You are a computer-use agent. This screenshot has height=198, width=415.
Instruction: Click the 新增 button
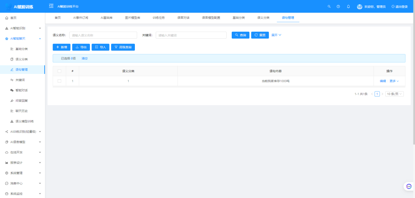61,47
